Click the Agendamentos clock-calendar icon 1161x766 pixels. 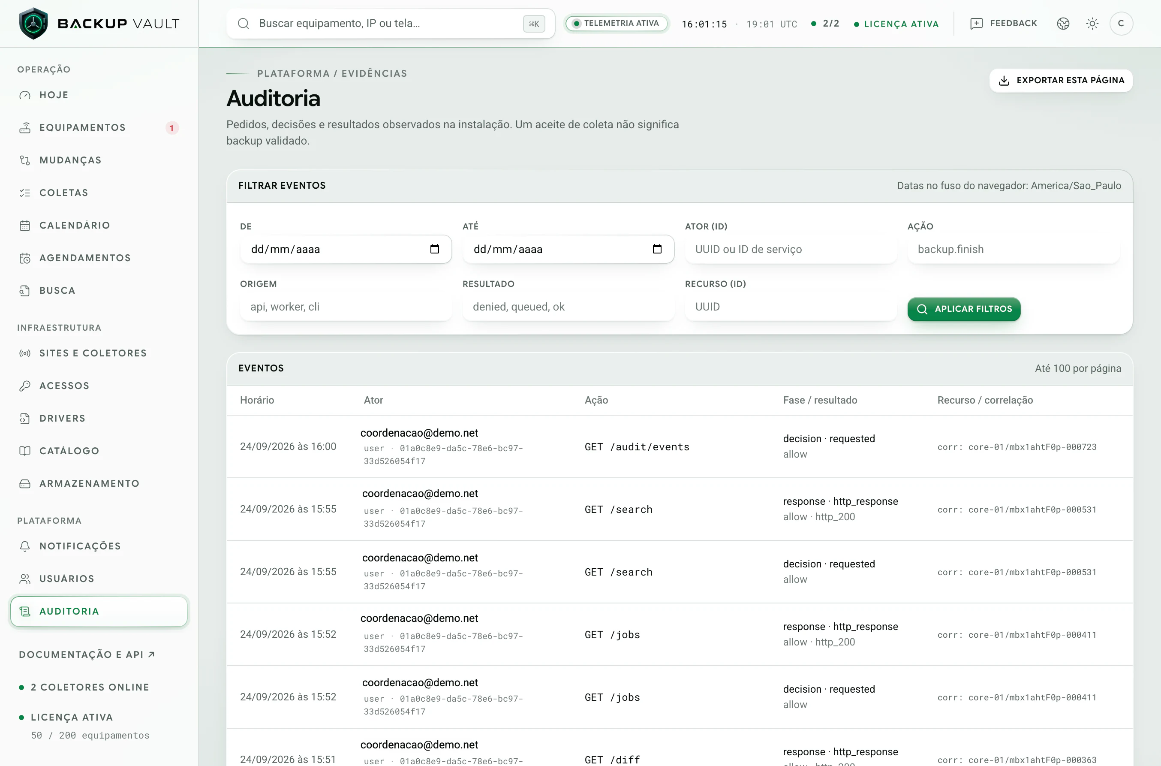click(x=25, y=258)
